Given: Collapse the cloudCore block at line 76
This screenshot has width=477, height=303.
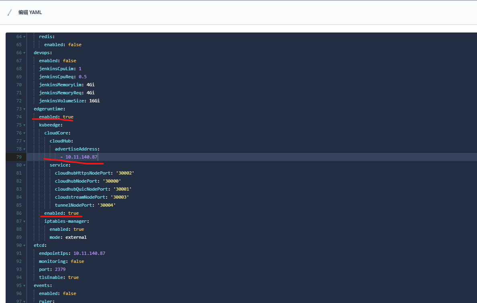Looking at the screenshot, I should 24,133.
